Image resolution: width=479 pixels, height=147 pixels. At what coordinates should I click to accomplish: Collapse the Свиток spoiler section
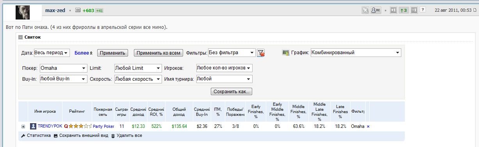coord(20,37)
